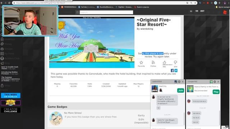Open the Money sidebar item
This screenshot has width=230, height=129.
(6, 44)
